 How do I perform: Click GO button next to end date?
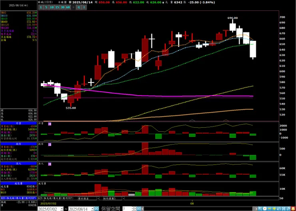[x=96, y=209]
